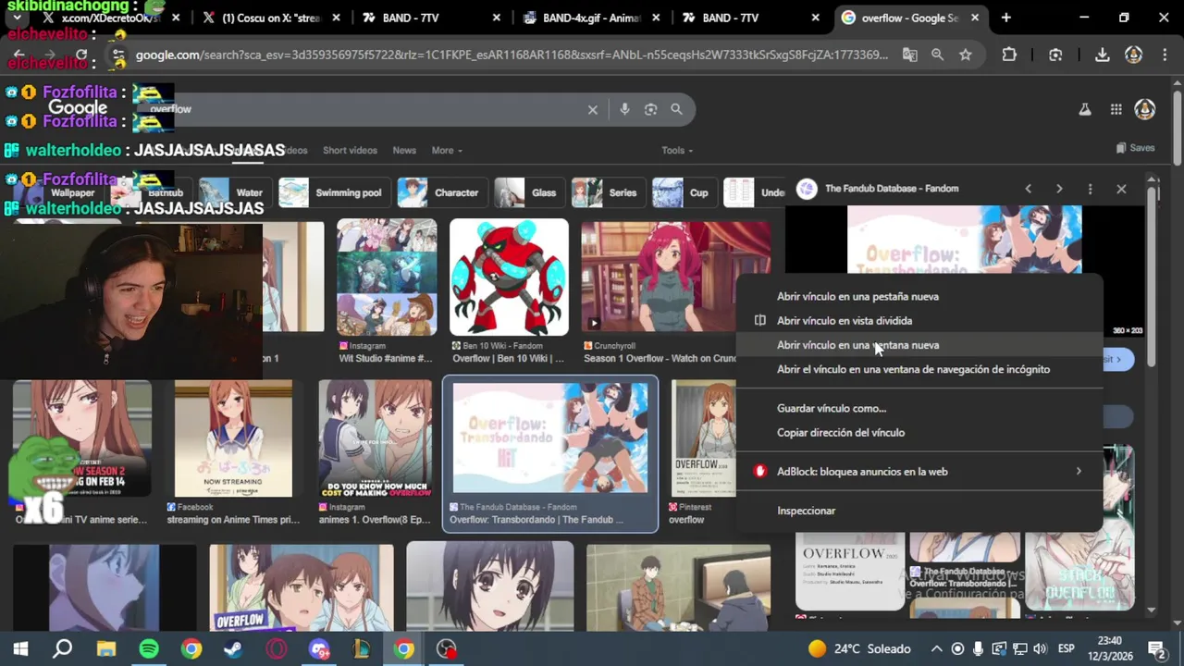Go to next image in preview panel
1184x666 pixels.
tap(1059, 189)
